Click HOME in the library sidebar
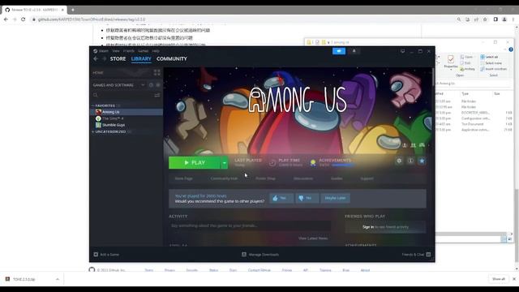The width and height of the screenshot is (519, 292). point(98,72)
